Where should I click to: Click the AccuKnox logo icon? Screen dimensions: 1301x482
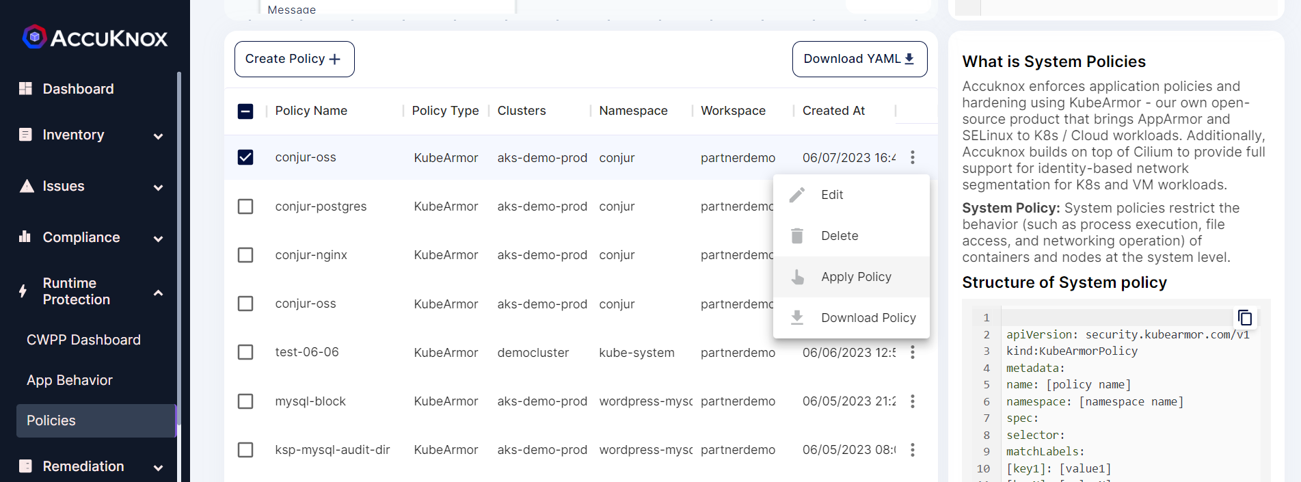click(x=34, y=37)
